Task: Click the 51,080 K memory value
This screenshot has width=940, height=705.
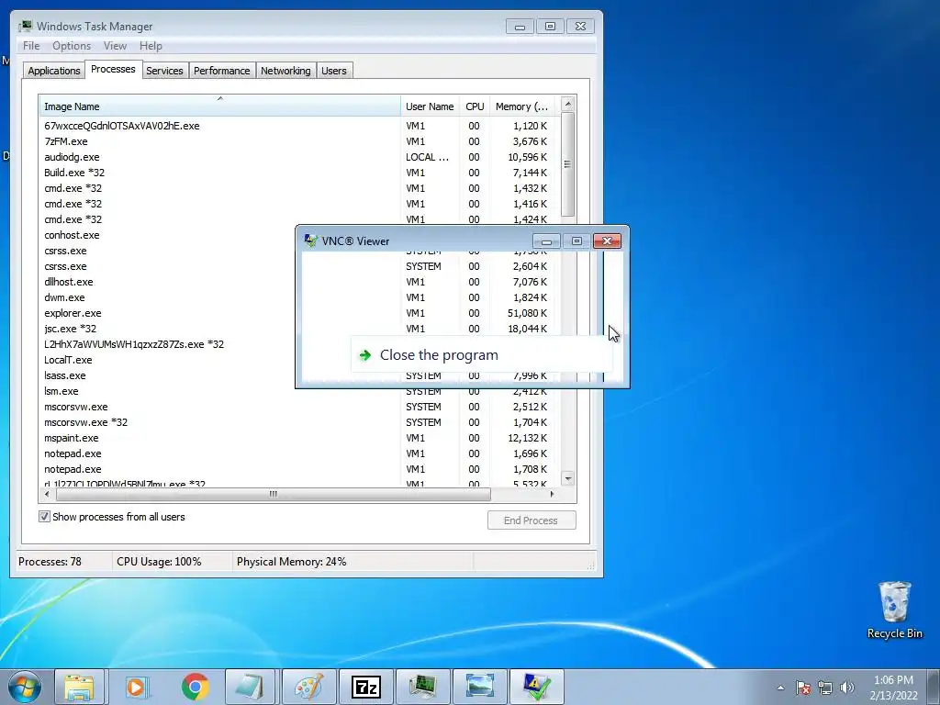Action: tap(527, 313)
